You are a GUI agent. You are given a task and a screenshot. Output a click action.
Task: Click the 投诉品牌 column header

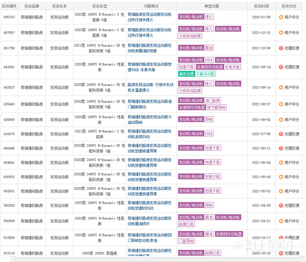pyautogui.click(x=32, y=6)
